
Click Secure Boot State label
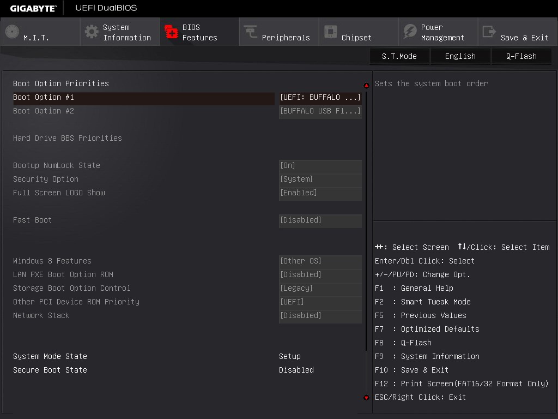(x=50, y=370)
